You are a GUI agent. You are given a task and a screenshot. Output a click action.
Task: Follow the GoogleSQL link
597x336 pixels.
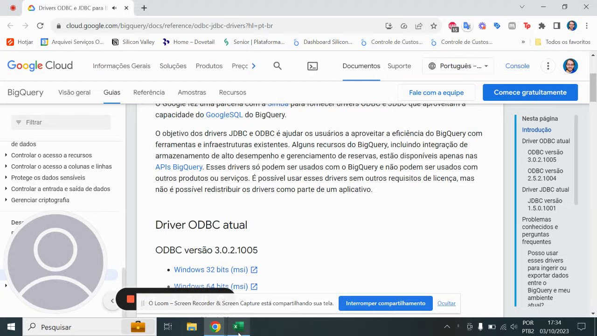pos(224,115)
